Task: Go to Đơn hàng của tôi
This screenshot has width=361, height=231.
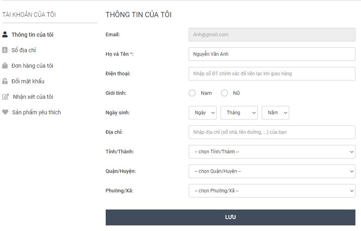Action: [32, 66]
